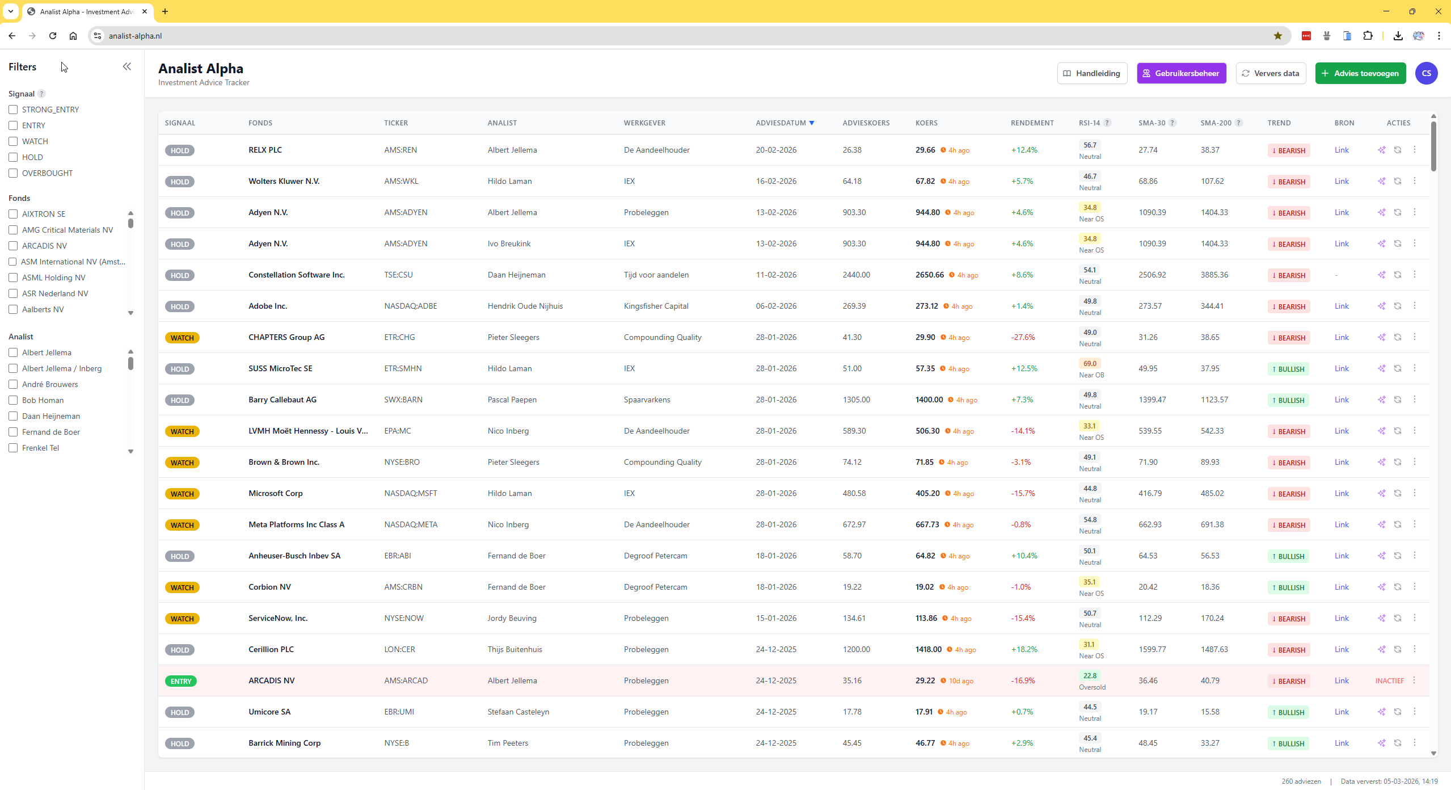Collapse the Filters sidebar with chevrons
Image resolution: width=1451 pixels, height=790 pixels.
coord(126,67)
